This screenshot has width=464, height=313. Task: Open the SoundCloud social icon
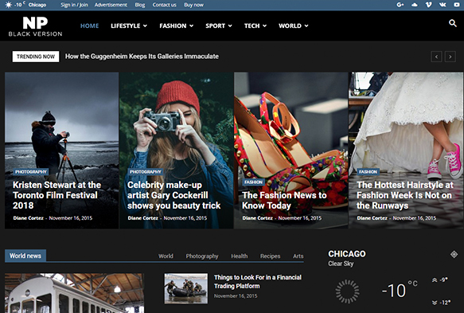(415, 5)
